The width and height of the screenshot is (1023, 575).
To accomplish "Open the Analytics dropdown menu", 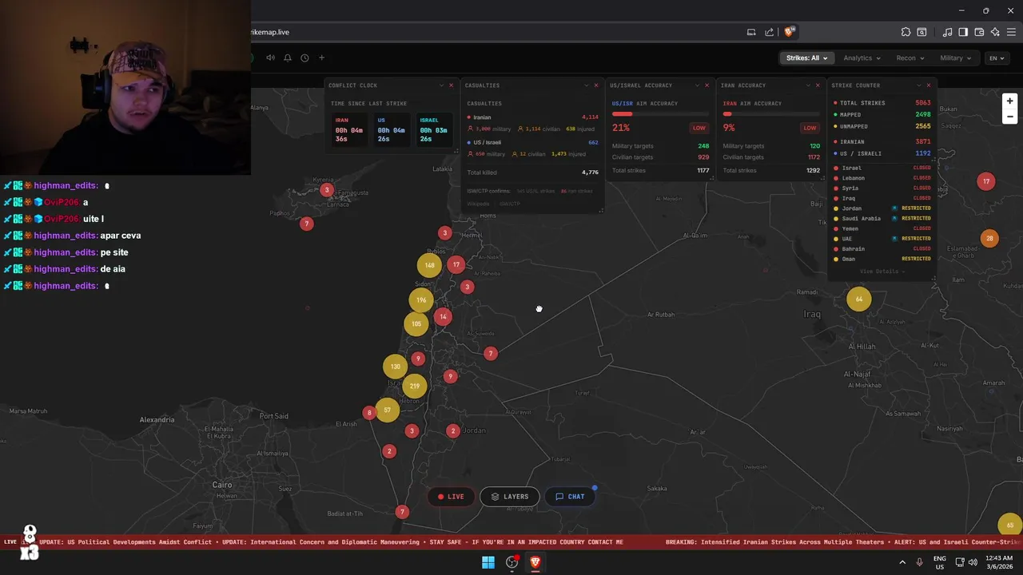I will (862, 57).
